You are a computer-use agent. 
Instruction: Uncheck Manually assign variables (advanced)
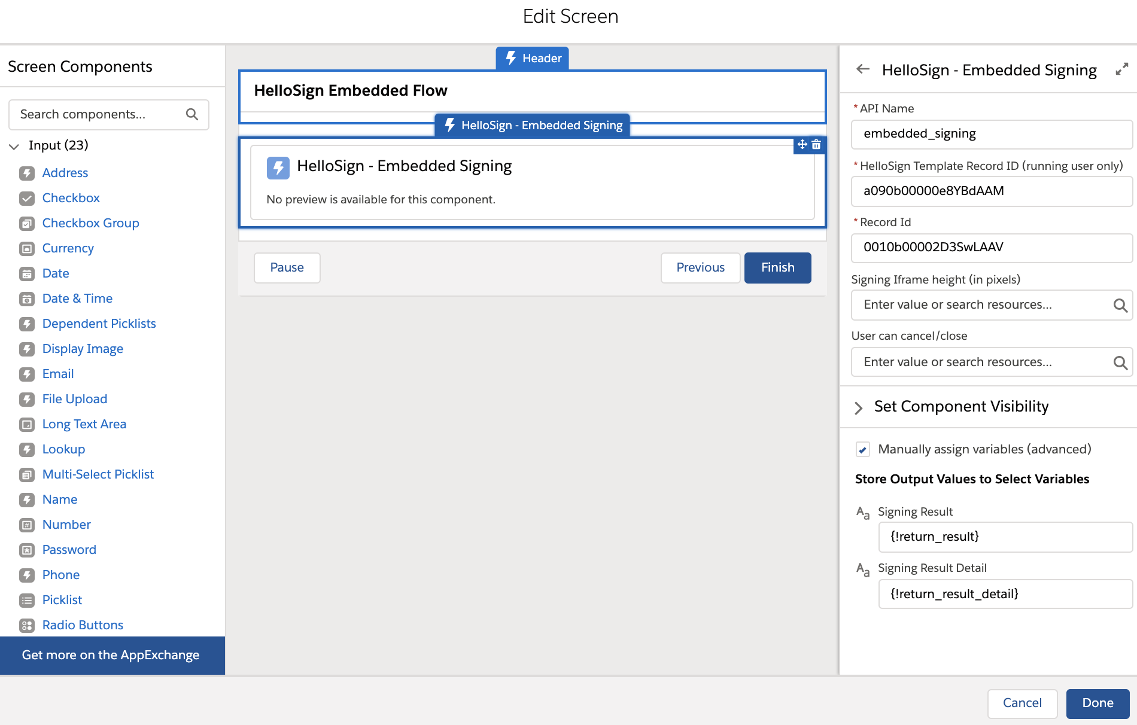(862, 450)
